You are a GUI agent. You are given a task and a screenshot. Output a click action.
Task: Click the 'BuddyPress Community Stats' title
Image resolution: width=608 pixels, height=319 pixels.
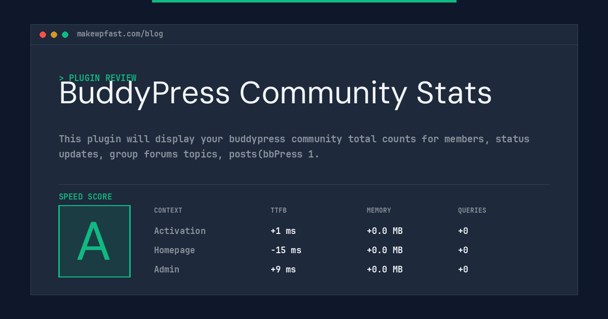pyautogui.click(x=275, y=93)
